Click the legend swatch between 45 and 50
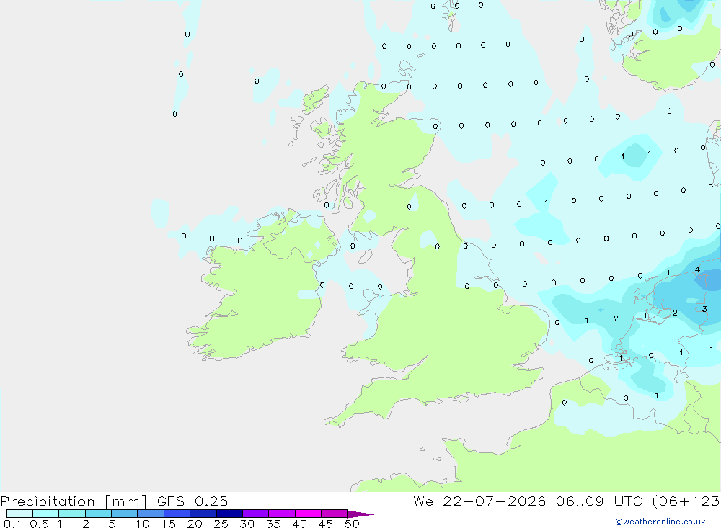This screenshot has height=528, width=721. point(335,514)
